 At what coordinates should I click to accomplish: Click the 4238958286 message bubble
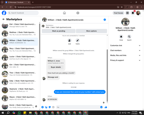point(52,99)
